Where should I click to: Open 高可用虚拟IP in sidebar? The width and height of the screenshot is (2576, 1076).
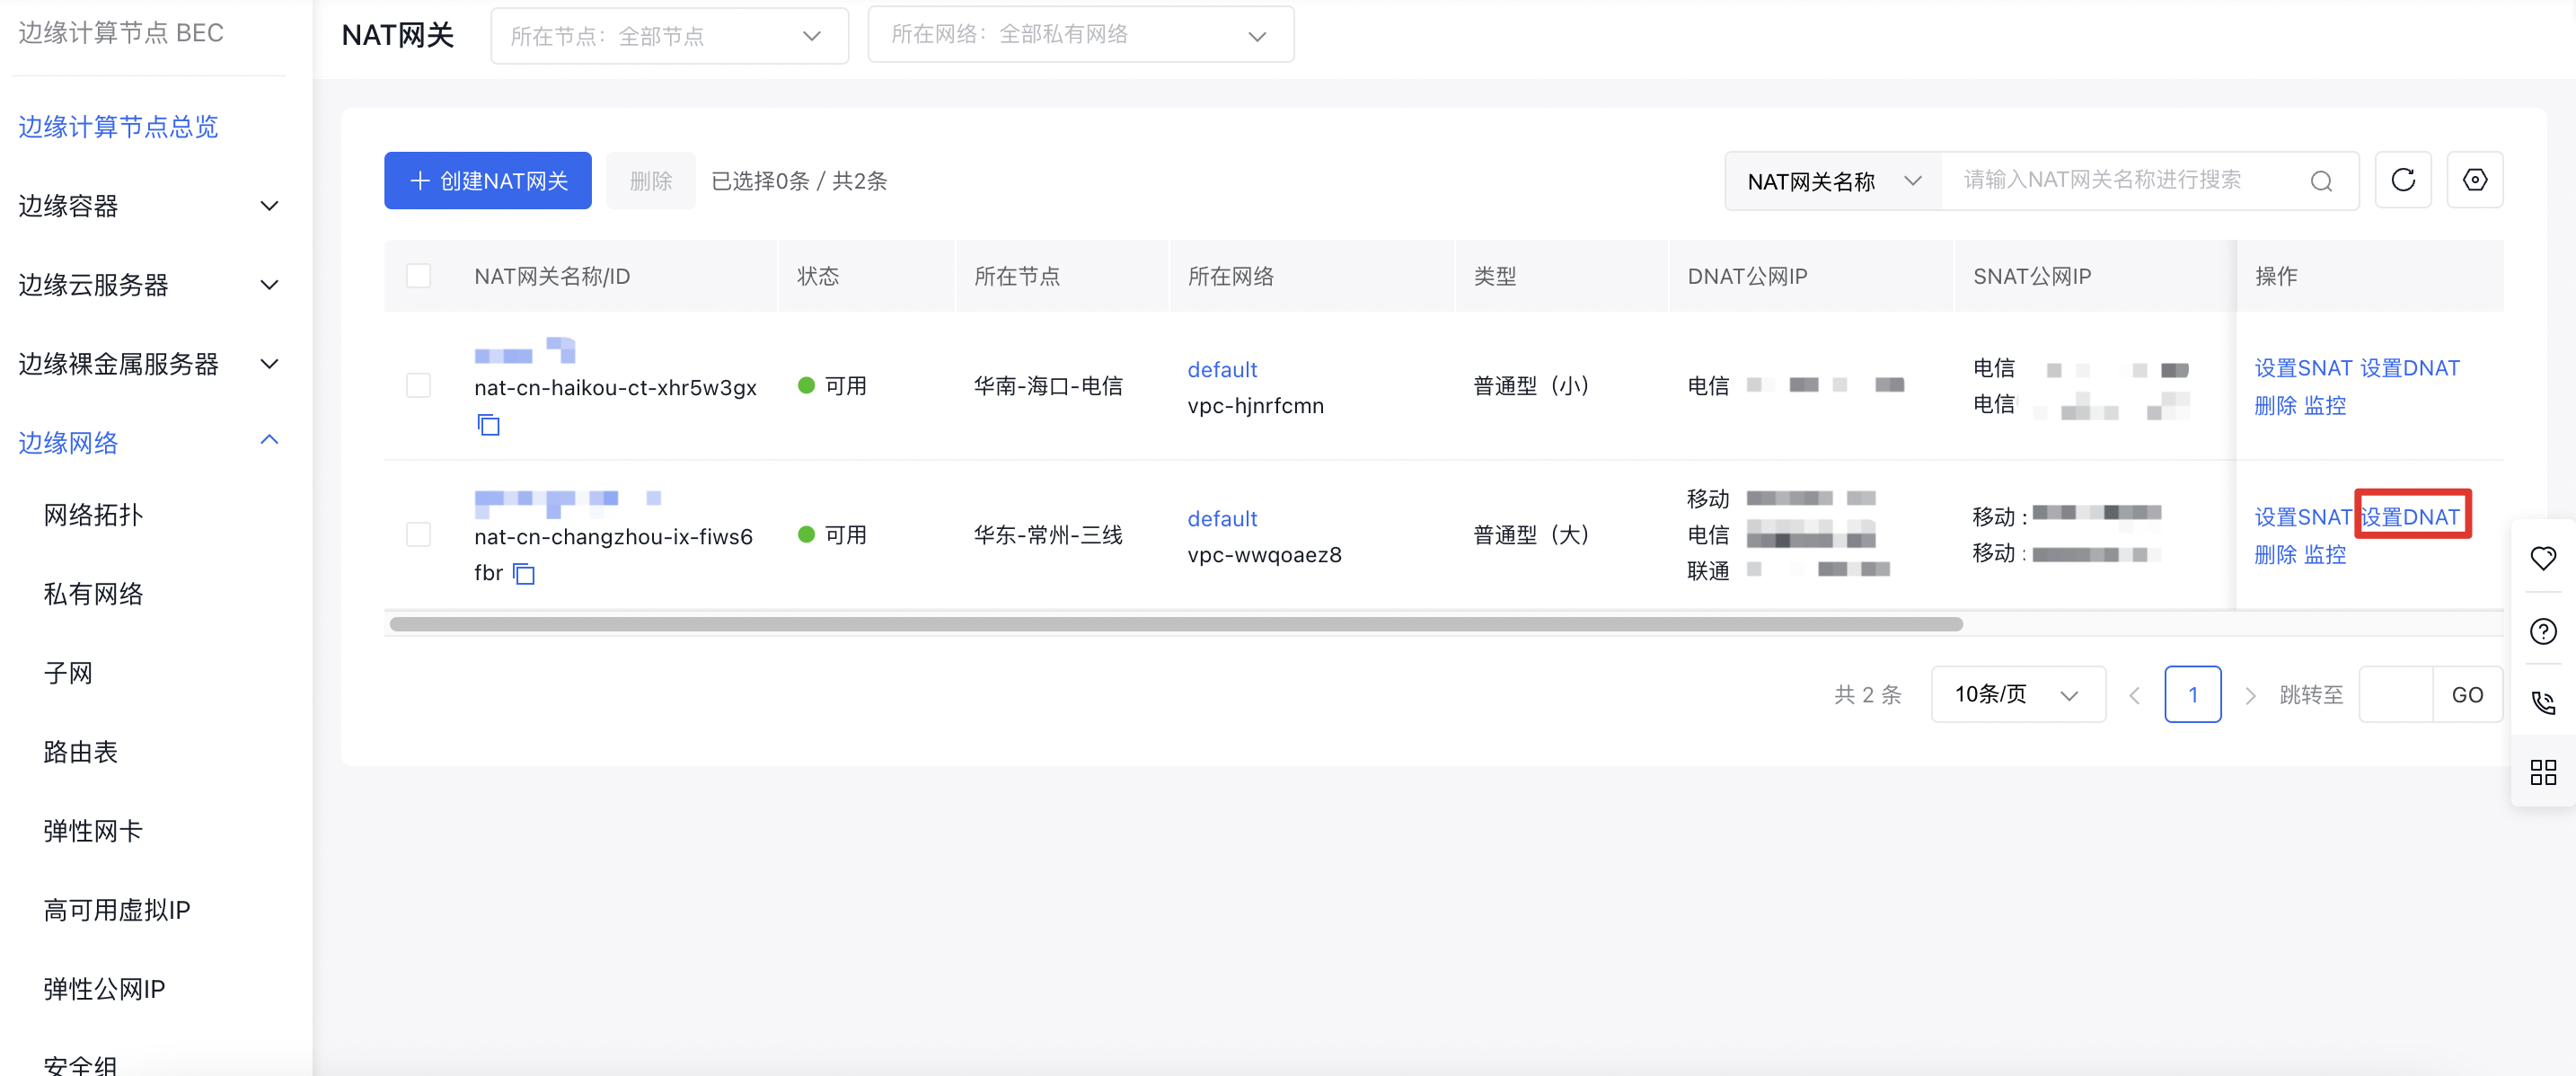[117, 910]
